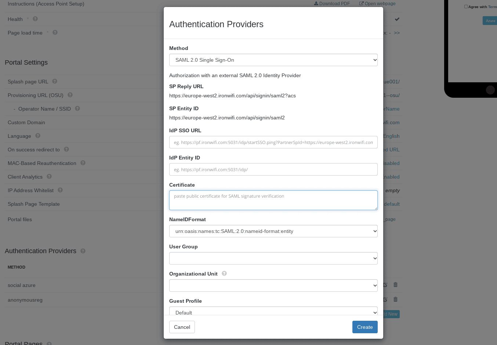Open the Method dropdown
The height and width of the screenshot is (345, 497).
tap(273, 60)
